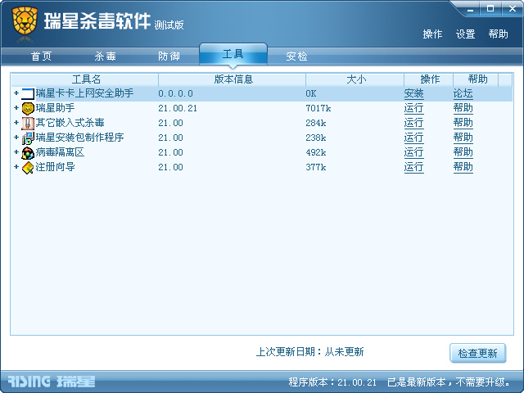Click the size value 238k
Viewport: 524px width, 393px height.
point(316,138)
